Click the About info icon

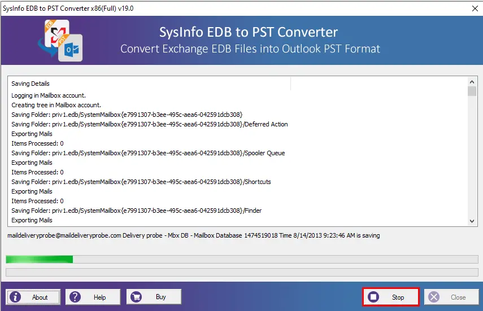pos(15,297)
